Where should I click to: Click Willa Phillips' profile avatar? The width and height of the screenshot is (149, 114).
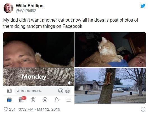click(x=8, y=8)
